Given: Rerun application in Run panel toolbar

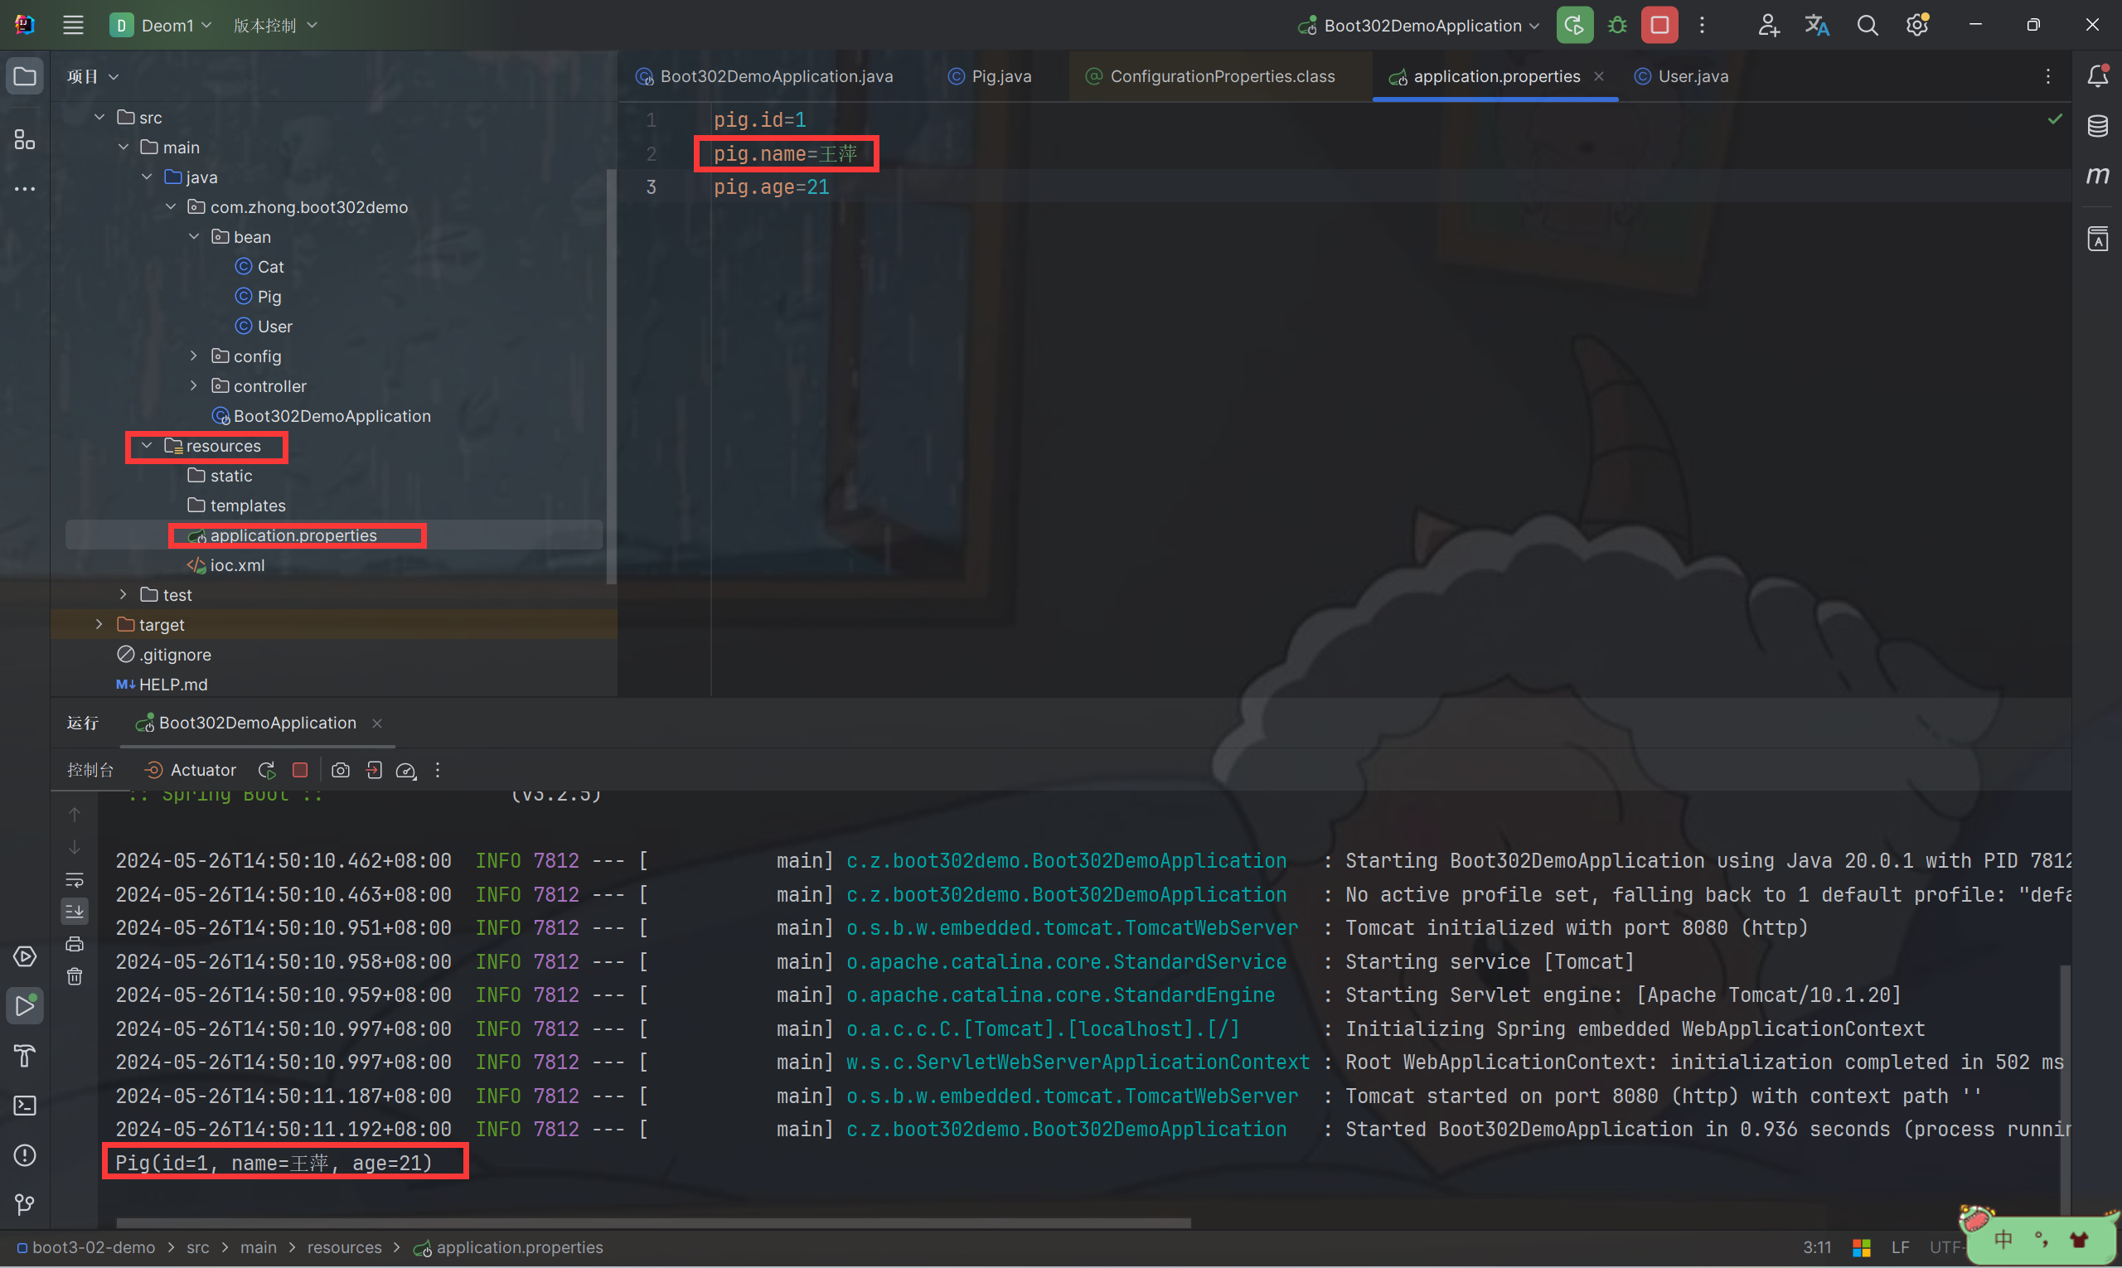Looking at the screenshot, I should (267, 770).
